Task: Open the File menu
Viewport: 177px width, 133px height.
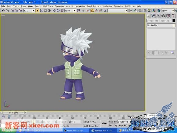Action: click(3, 6)
